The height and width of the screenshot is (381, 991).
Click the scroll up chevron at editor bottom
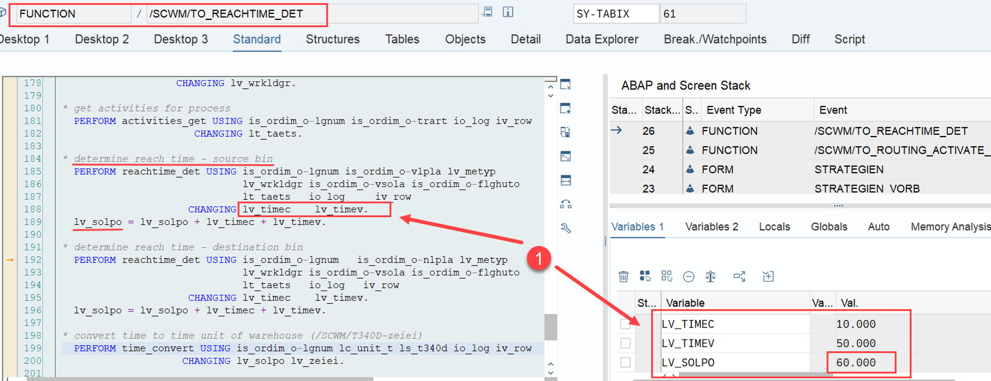tap(551, 364)
